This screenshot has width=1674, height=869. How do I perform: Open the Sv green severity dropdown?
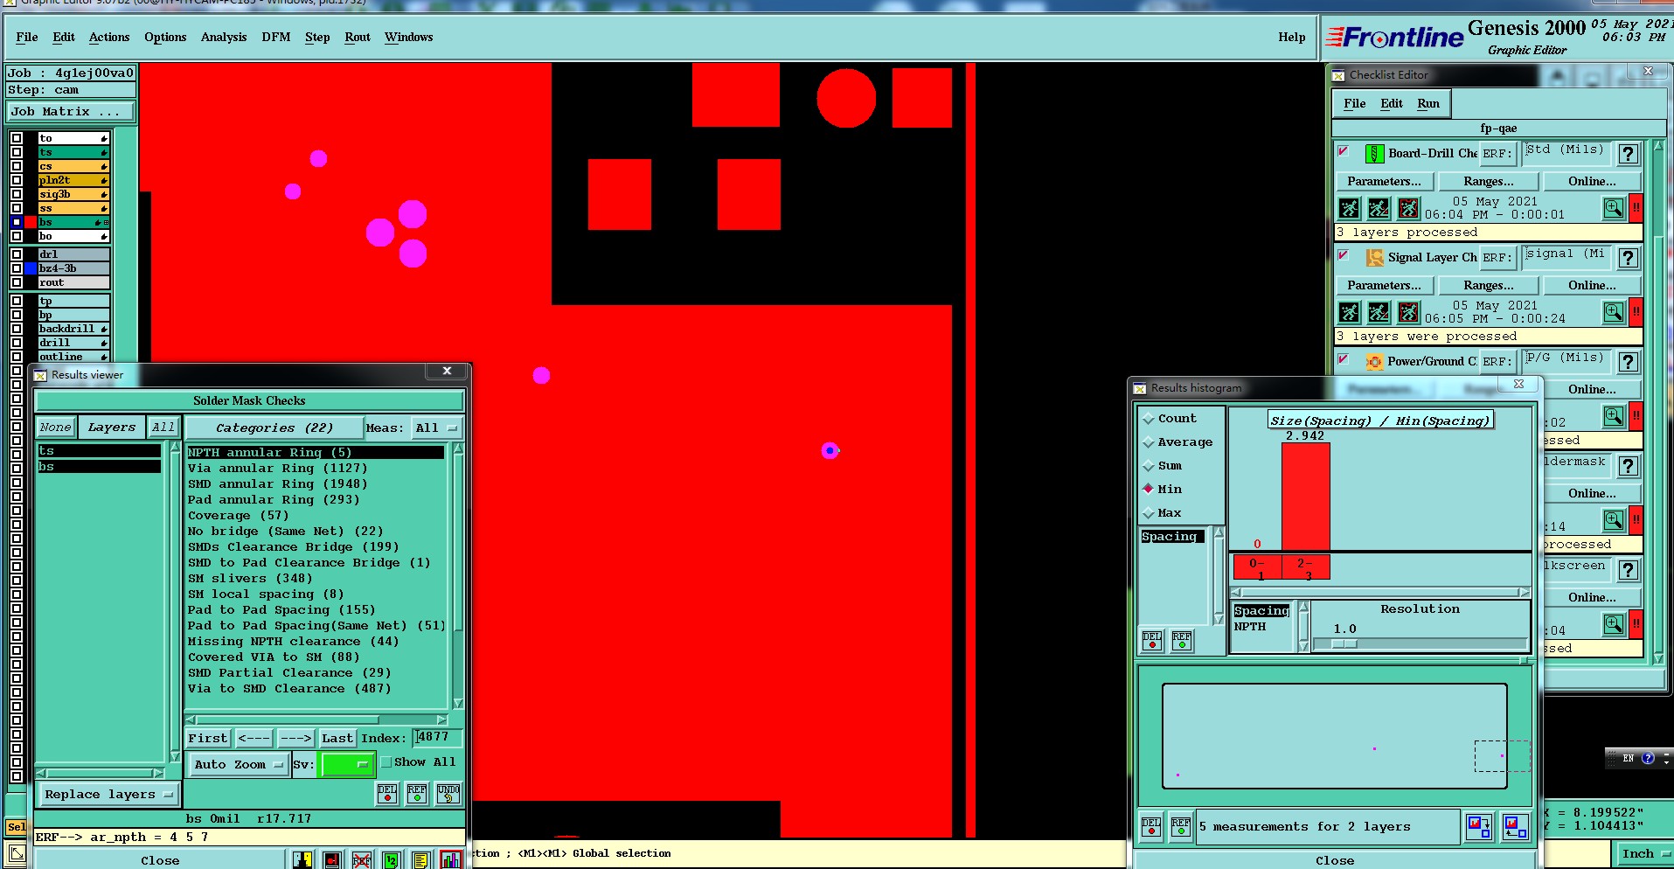347,764
